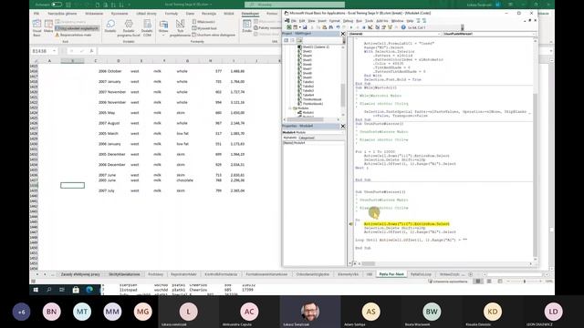Viewport: 584px width, 328px height.
Task: Show the +6 additional participants
Action: pos(21,312)
